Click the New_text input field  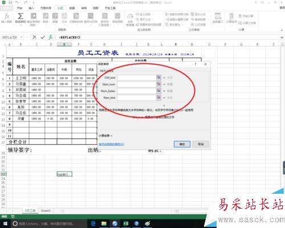click(137, 97)
